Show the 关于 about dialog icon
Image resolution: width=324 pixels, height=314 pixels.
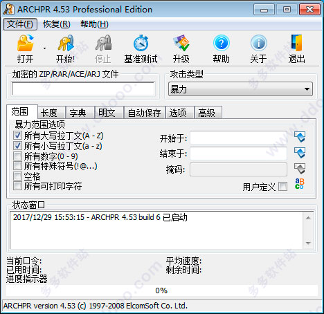coord(259,43)
